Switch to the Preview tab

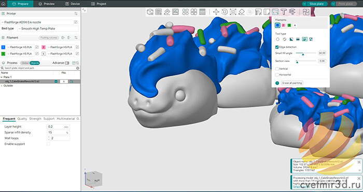click(47, 4)
